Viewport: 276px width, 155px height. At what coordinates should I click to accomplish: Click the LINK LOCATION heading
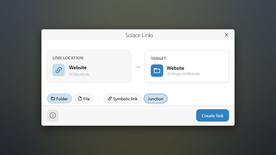tap(68, 58)
